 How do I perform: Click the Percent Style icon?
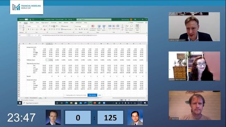pos(79,29)
